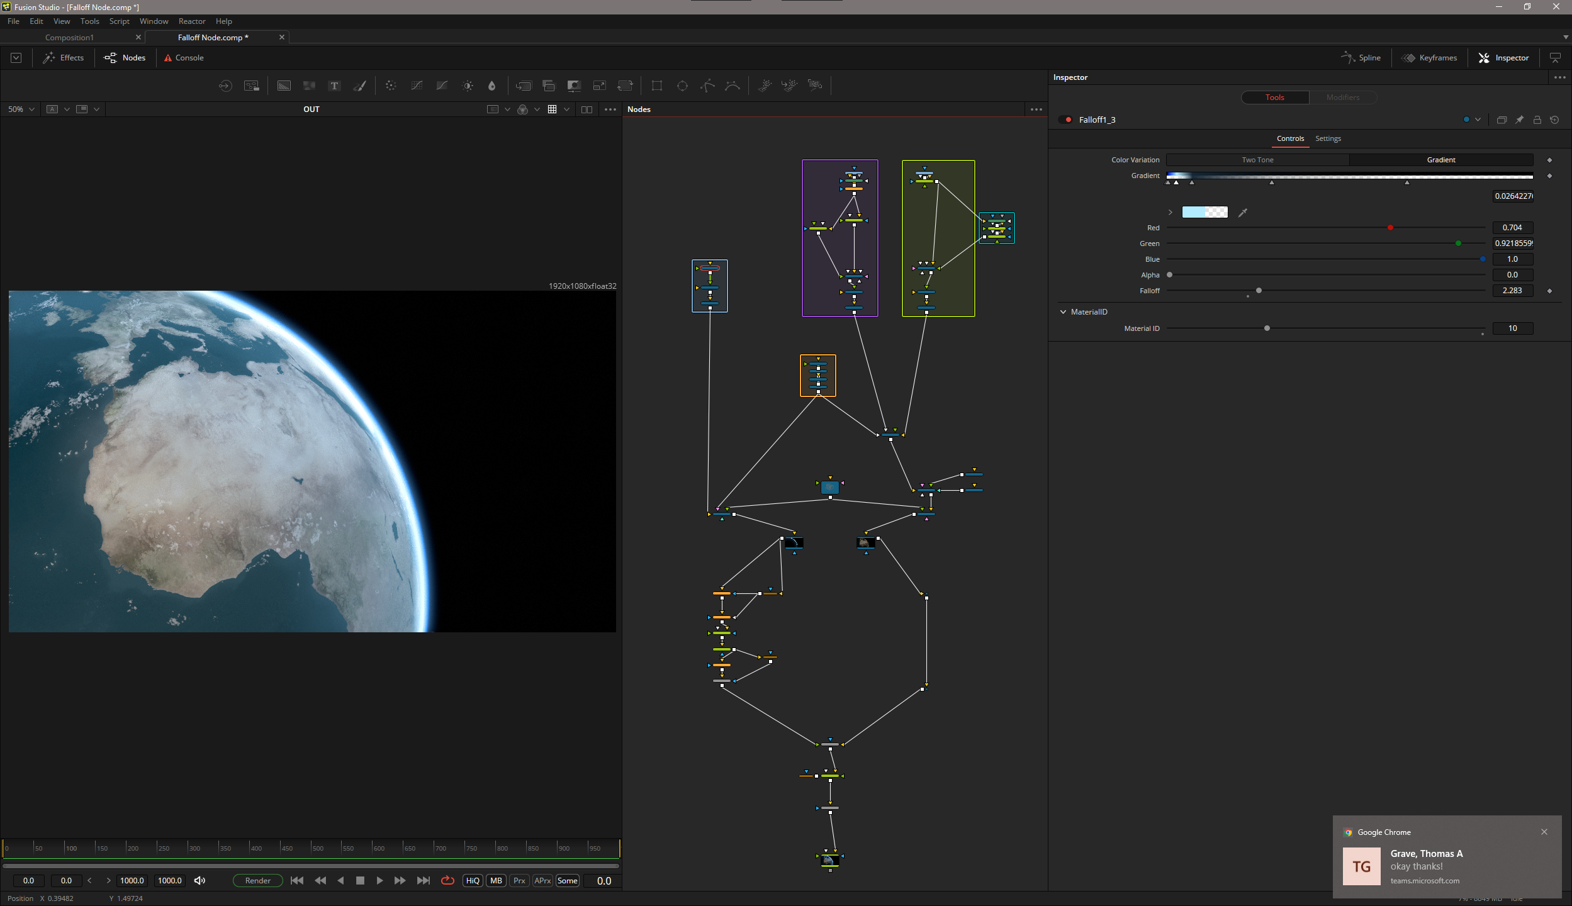Expand the color picker arrow
The image size is (1572, 906).
(x=1171, y=211)
